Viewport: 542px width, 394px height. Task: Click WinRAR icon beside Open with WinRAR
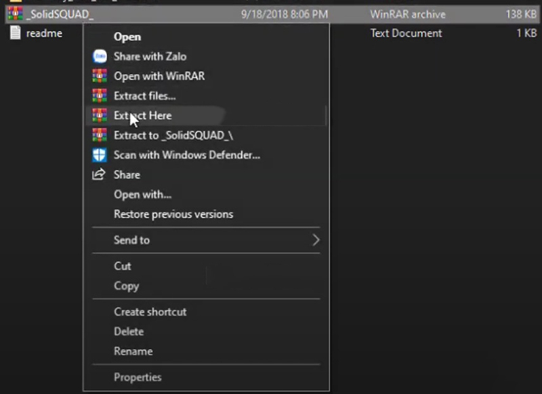100,76
